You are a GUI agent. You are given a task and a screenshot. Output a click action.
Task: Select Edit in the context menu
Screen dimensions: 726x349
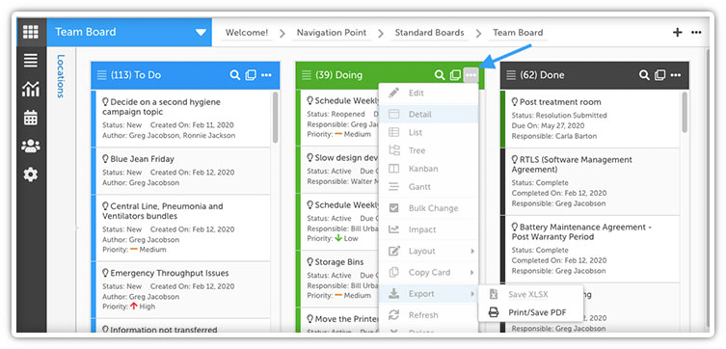(x=428, y=94)
